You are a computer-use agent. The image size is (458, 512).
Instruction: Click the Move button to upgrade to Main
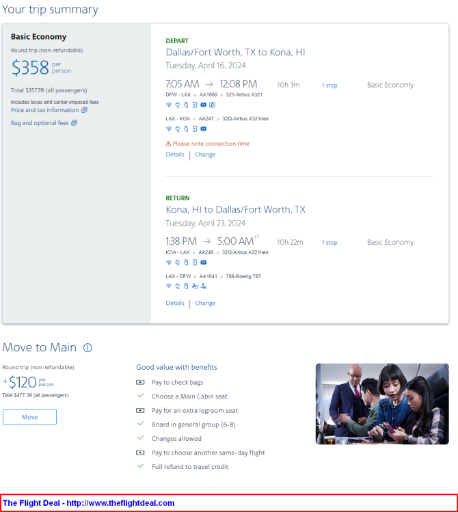tap(29, 417)
